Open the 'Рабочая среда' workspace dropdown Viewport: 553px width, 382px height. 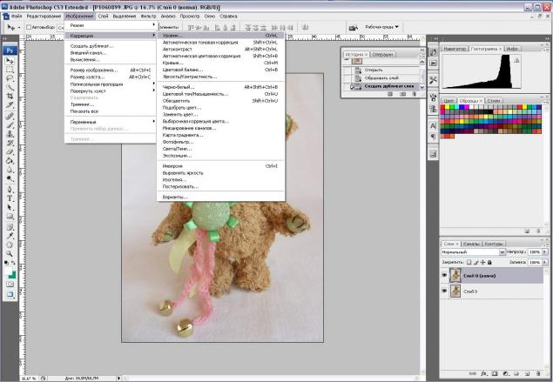(377, 27)
